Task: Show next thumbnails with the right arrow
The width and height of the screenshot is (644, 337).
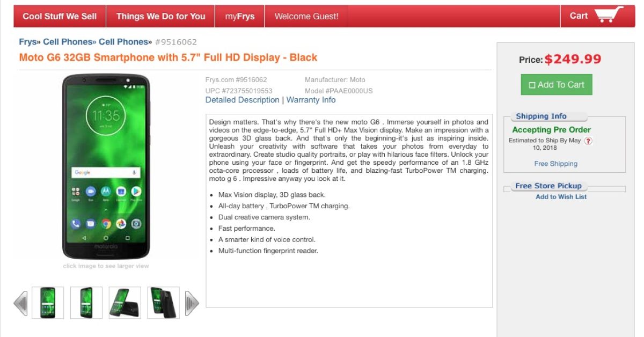Action: pos(192,303)
